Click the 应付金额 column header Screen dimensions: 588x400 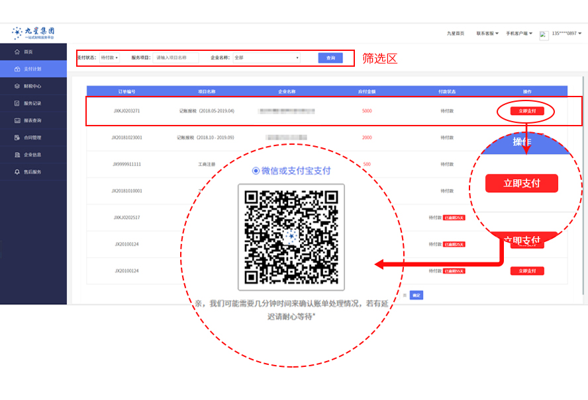367,91
